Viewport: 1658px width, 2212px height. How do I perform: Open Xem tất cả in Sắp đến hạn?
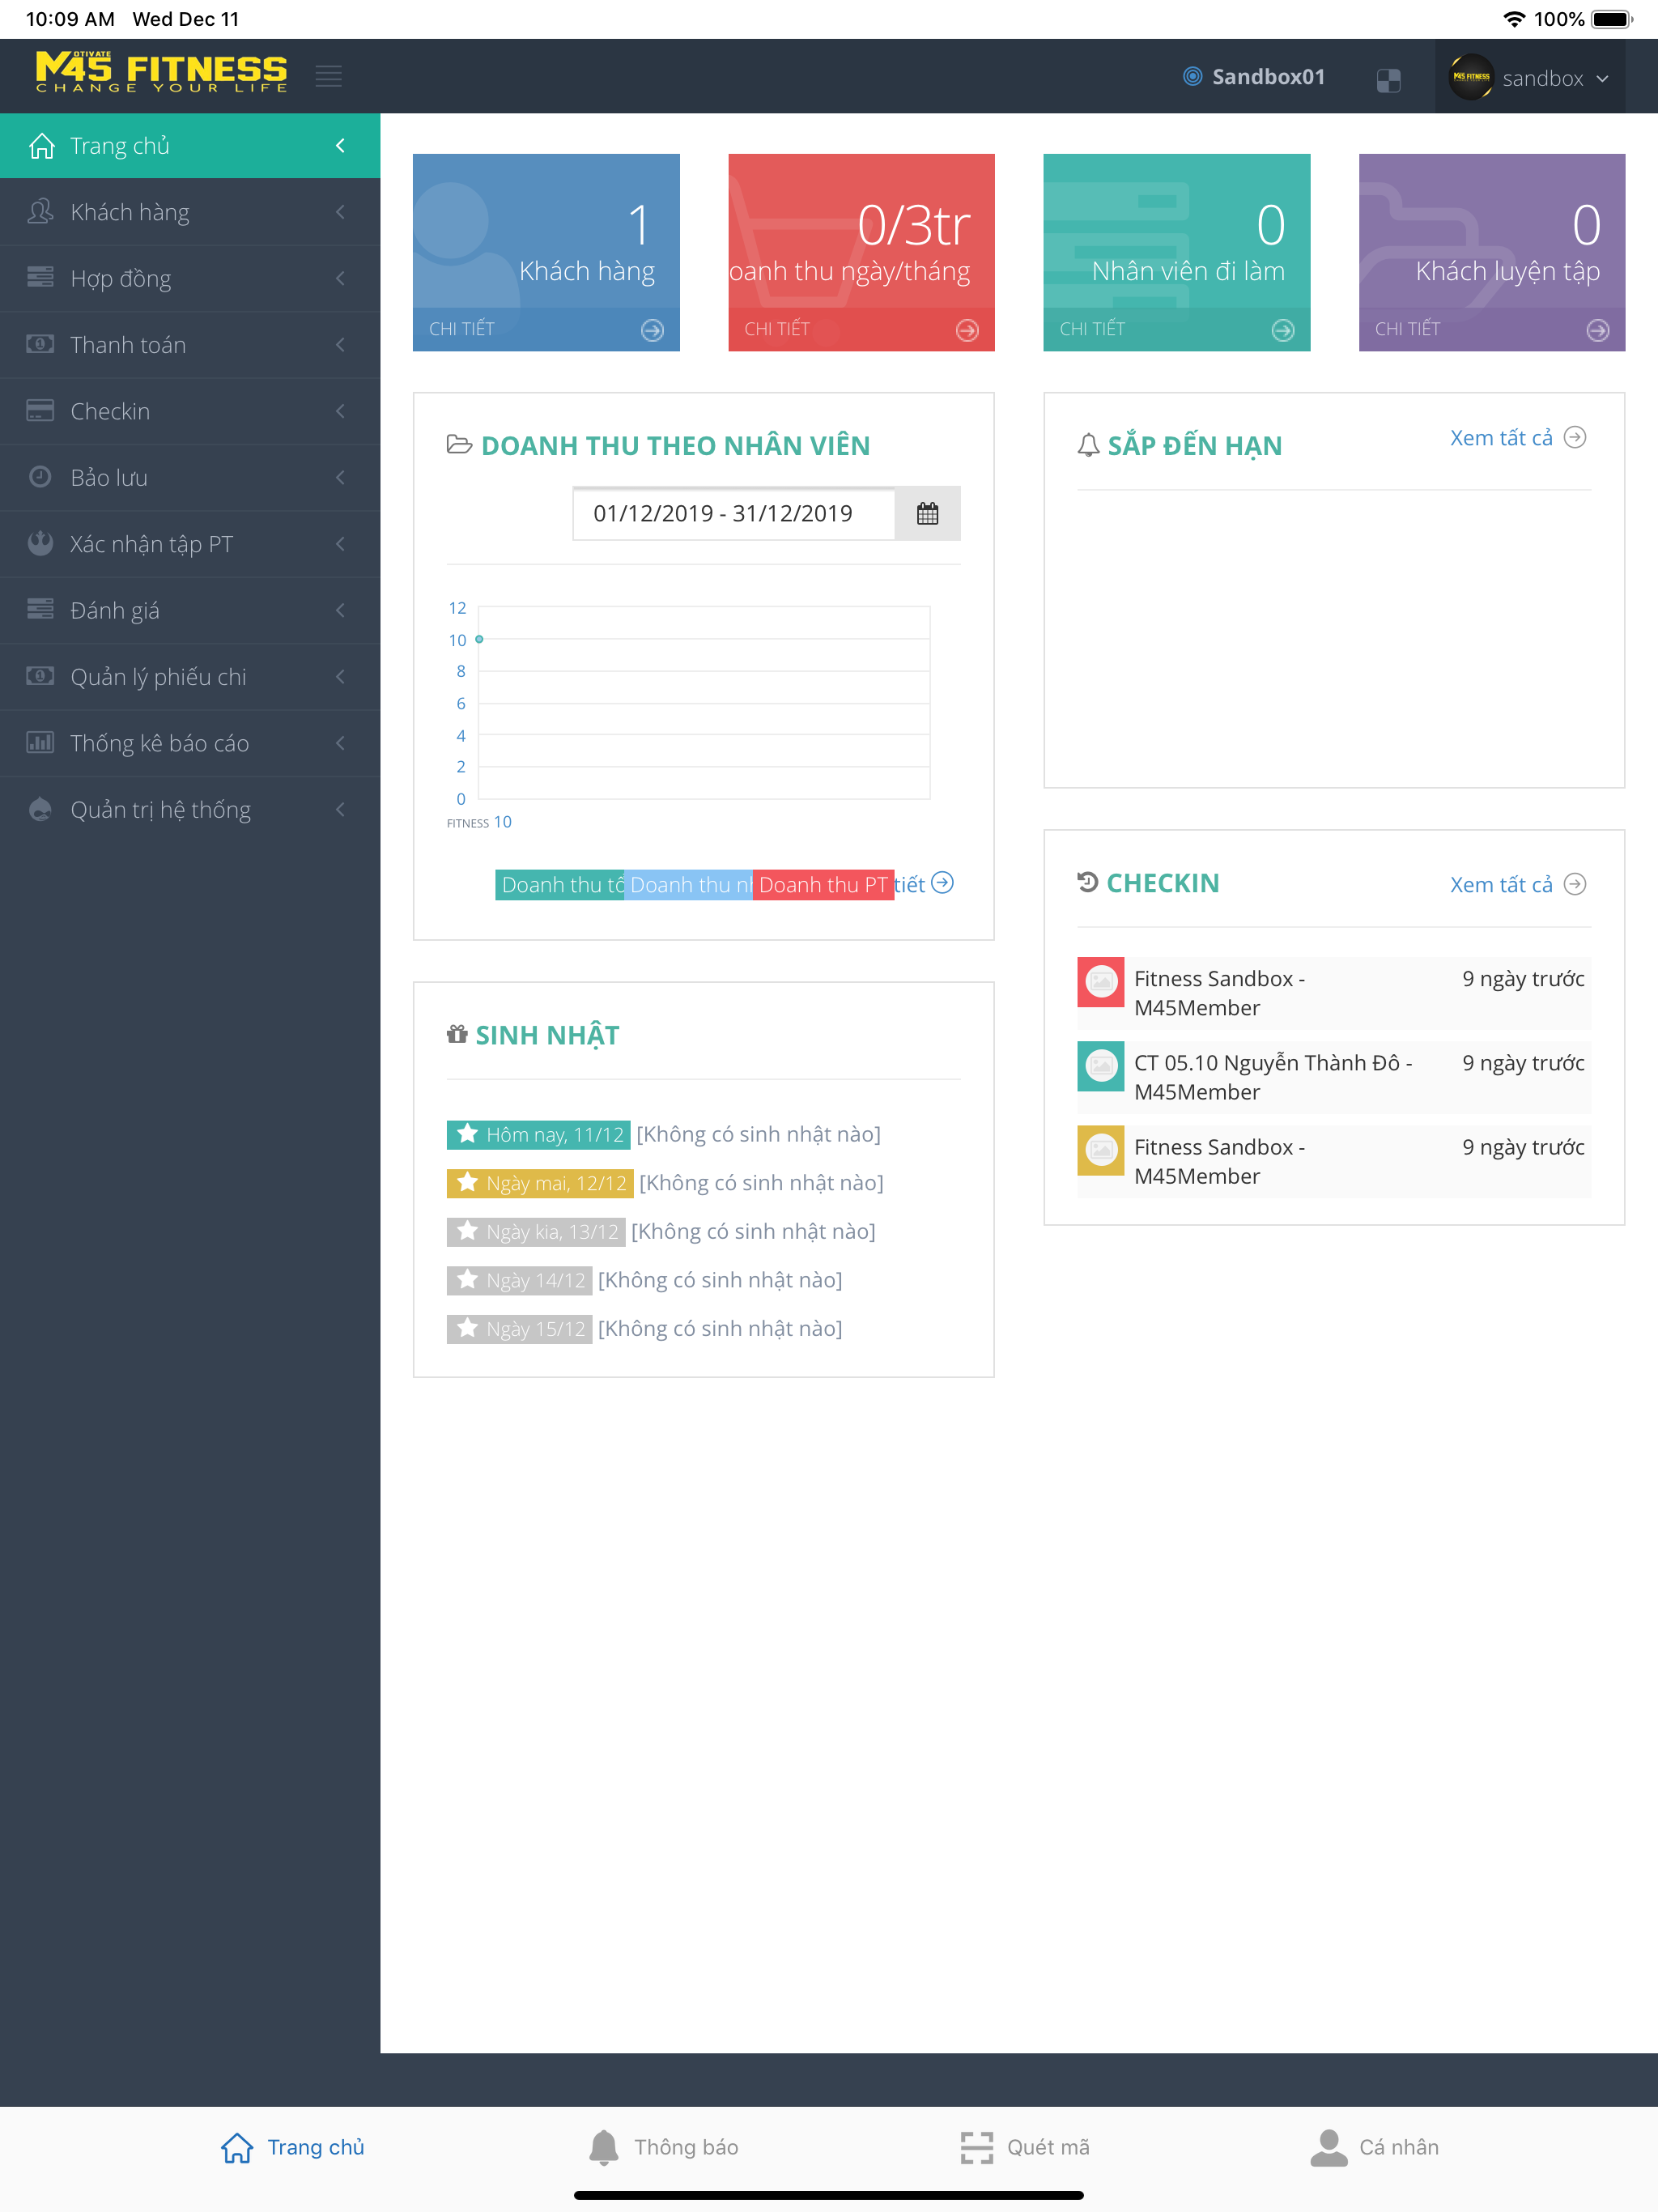[x=1518, y=438]
